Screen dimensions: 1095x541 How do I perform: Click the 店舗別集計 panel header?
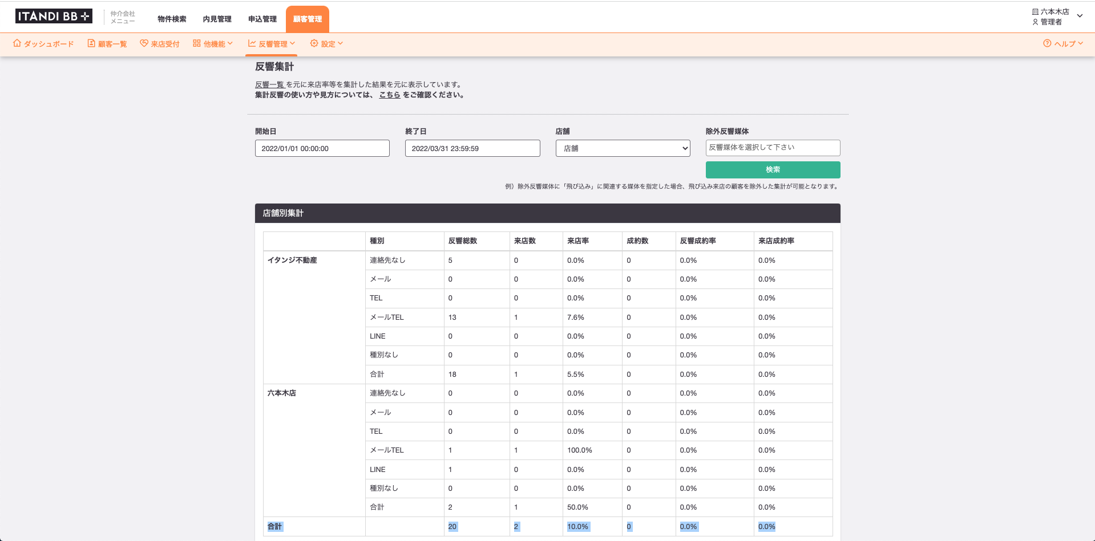(547, 213)
